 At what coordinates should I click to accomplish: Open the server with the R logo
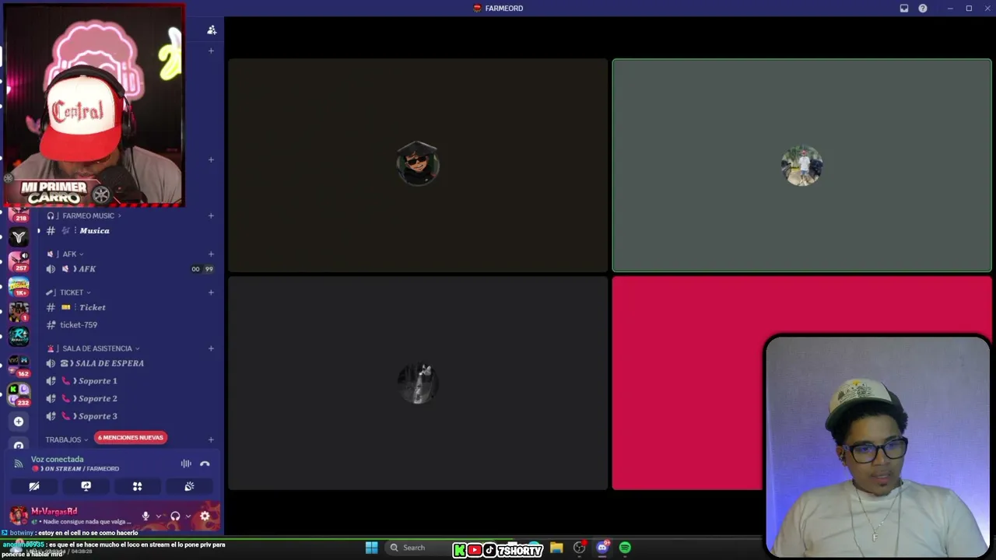coord(19,337)
